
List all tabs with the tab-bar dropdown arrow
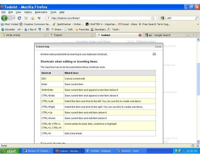point(198,35)
